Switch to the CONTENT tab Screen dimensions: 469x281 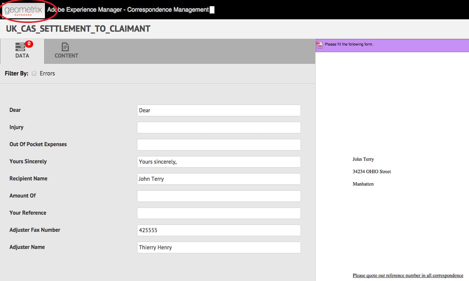pyautogui.click(x=66, y=51)
